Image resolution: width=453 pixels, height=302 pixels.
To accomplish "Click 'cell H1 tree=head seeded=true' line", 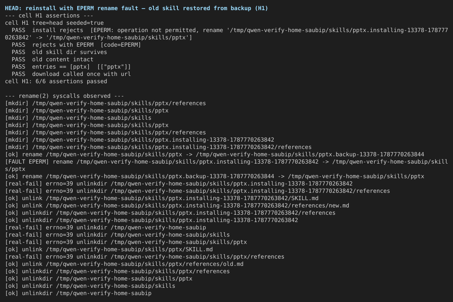I will 54,23.
